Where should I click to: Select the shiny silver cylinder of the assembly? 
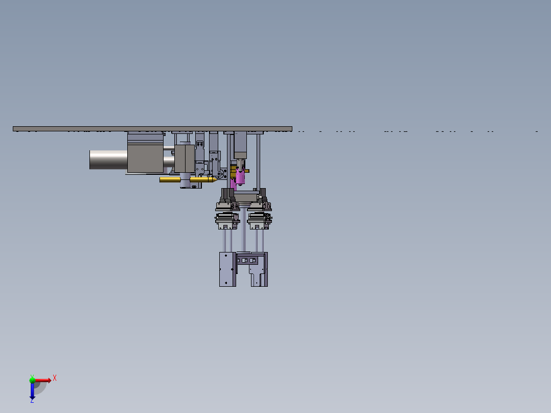108,160
